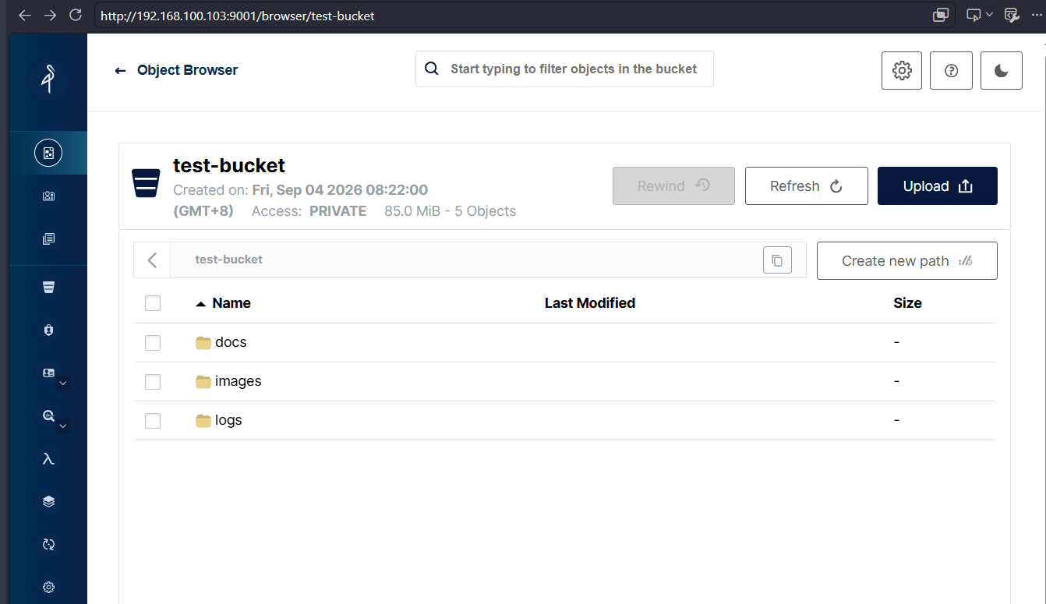Open the docs folder row
The image size is (1046, 604).
point(565,343)
